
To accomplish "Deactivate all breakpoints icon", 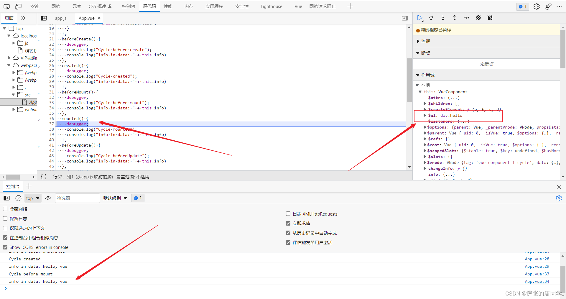I will (478, 18).
